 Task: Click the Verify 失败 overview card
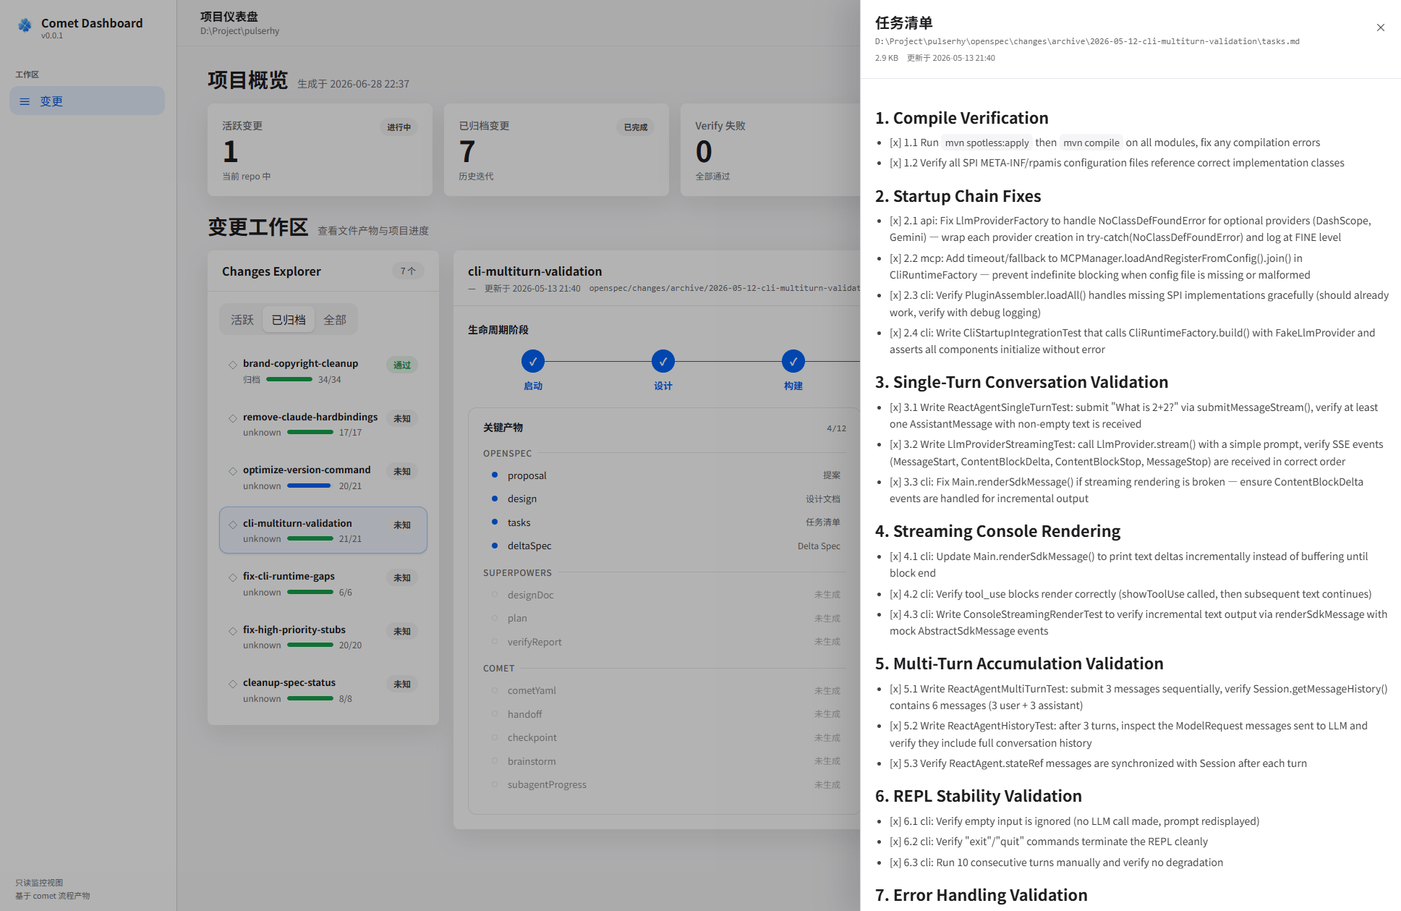tap(770, 150)
